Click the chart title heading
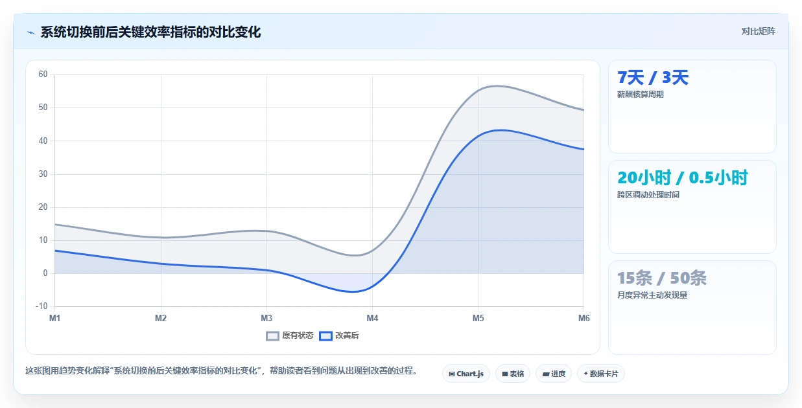 pos(150,32)
